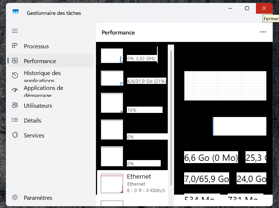This screenshot has width=279, height=208.
Task: Click the memory composition bar
Action: (240, 126)
